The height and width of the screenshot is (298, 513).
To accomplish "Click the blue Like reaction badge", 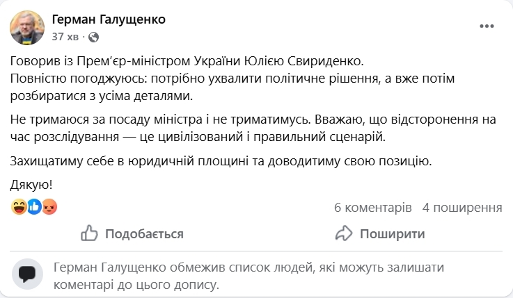I will click(34, 206).
